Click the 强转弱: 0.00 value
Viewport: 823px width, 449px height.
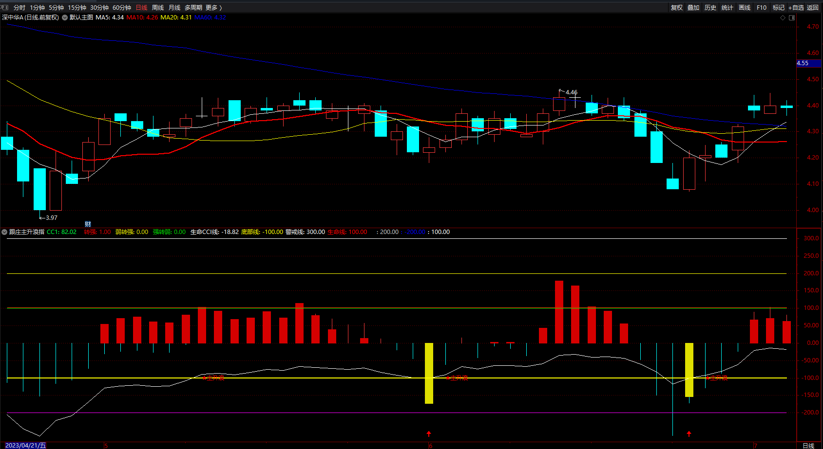169,232
